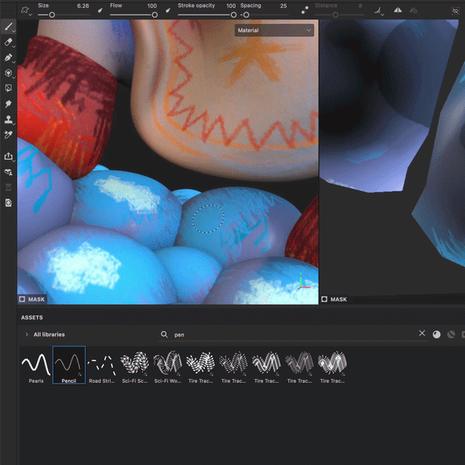Toggle MASK in the left 3D viewport
This screenshot has width=465, height=465.
point(32,299)
